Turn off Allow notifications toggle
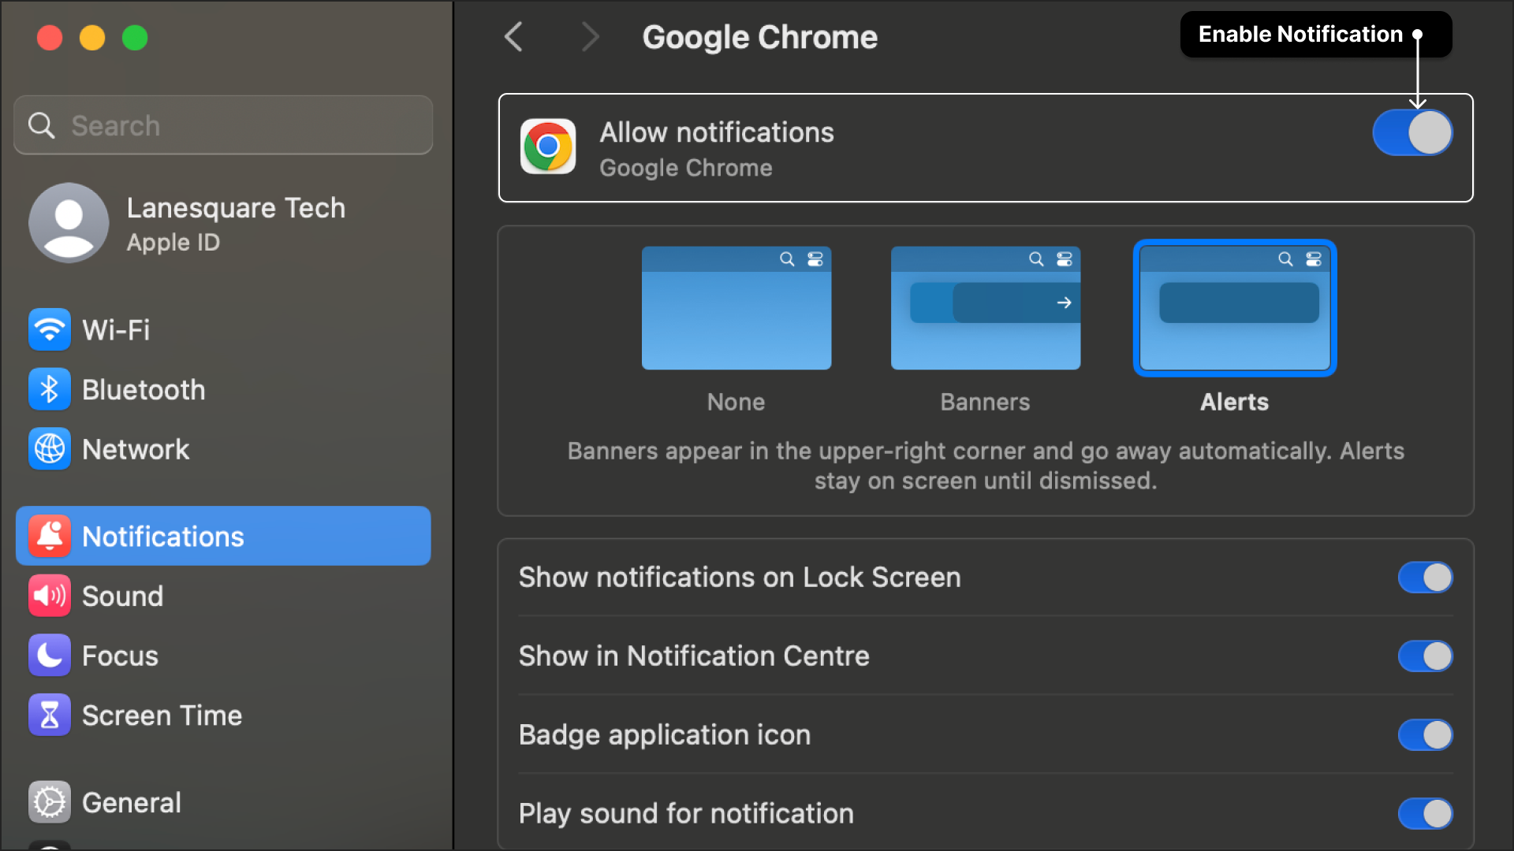The image size is (1514, 851). (1412, 132)
